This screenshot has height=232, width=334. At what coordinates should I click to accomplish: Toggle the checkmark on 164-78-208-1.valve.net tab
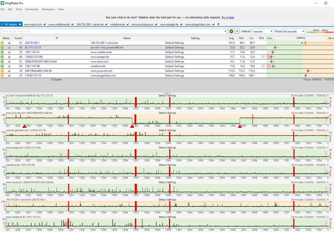106,24
